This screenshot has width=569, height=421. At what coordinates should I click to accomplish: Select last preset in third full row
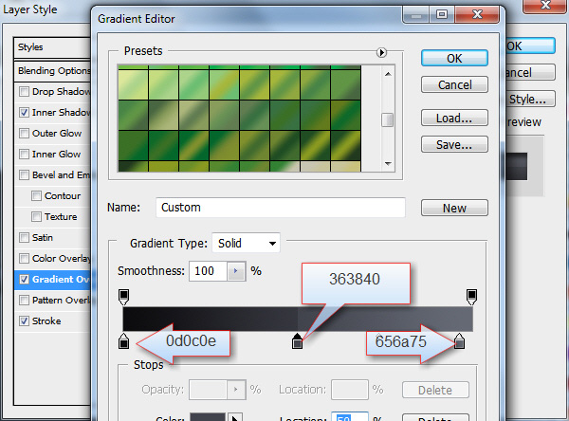[345, 145]
